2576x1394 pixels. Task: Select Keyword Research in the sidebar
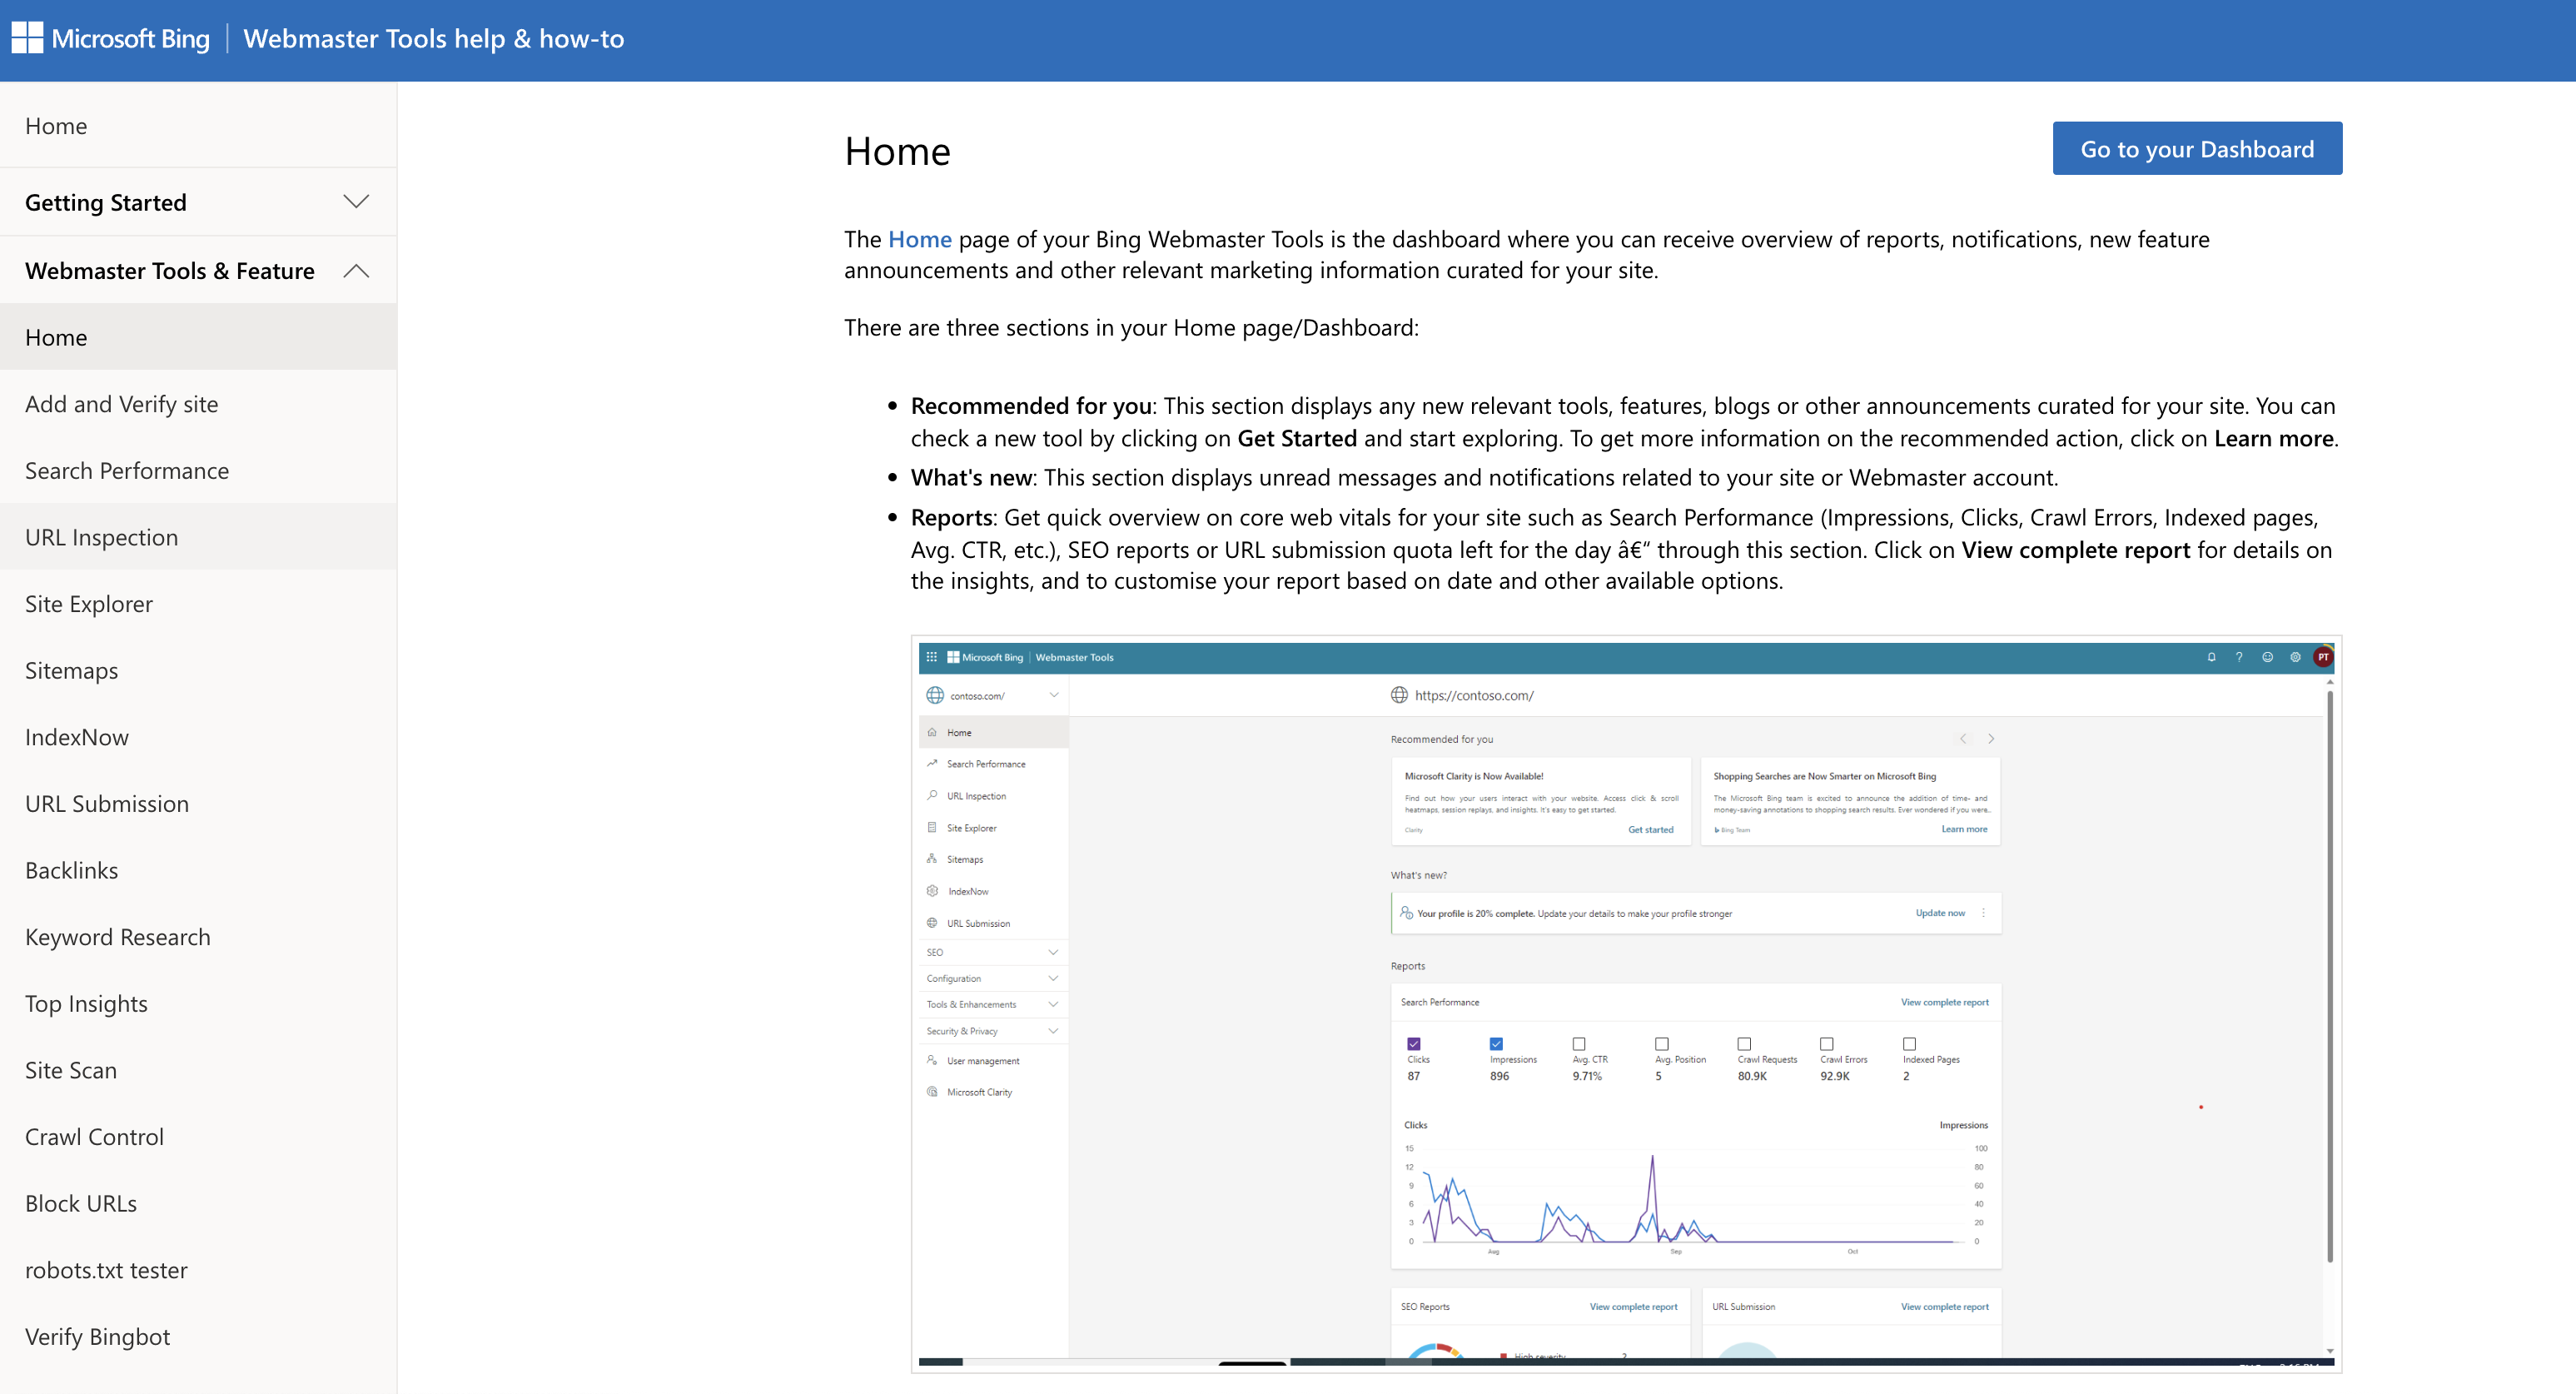click(118, 937)
